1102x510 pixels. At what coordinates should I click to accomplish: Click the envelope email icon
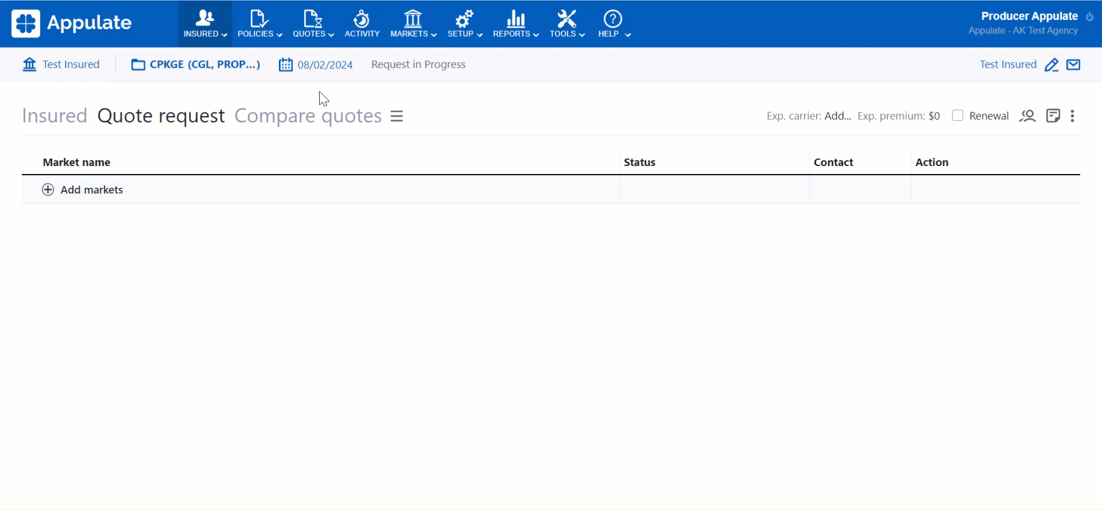(x=1073, y=64)
